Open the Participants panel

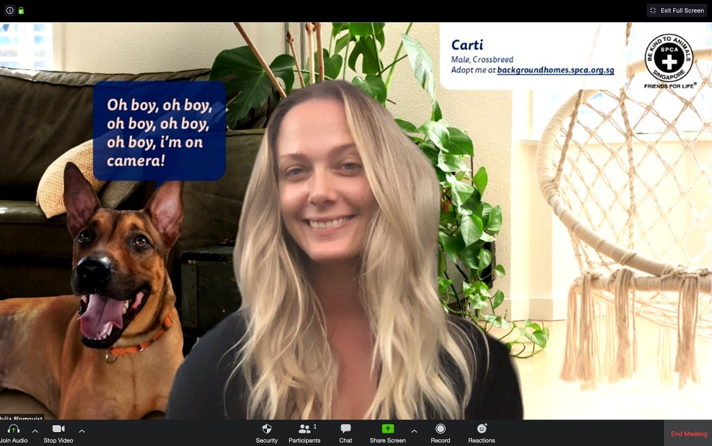coord(304,429)
